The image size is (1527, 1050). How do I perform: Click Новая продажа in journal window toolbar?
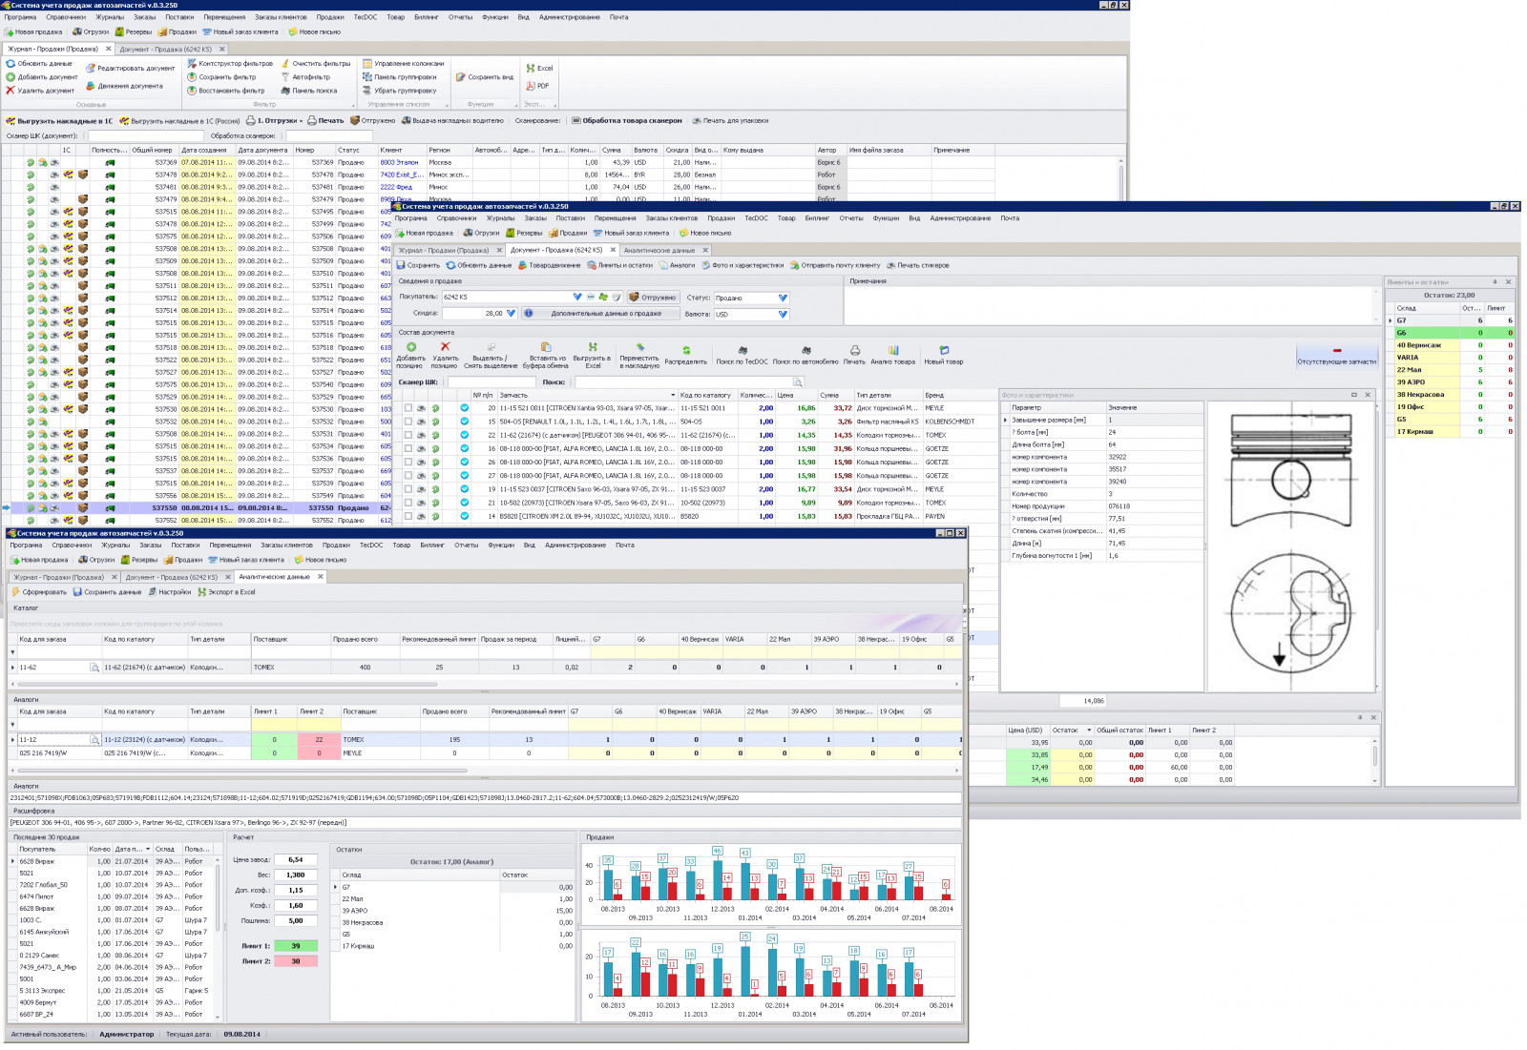click(x=33, y=31)
